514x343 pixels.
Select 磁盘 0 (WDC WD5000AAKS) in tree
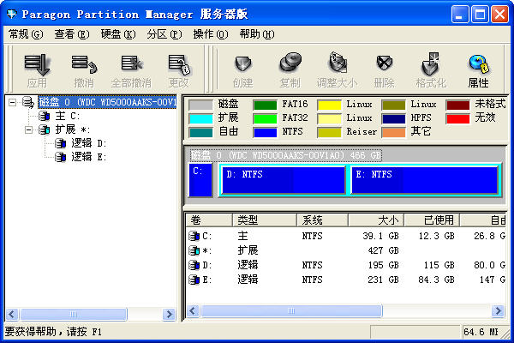[108, 102]
